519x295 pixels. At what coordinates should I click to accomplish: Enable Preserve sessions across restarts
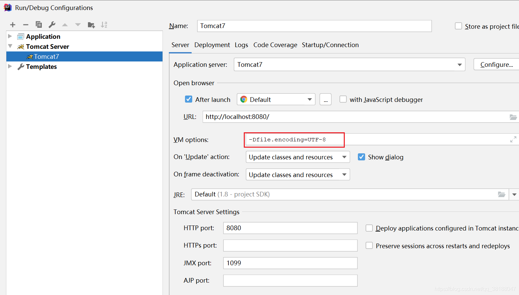(369, 246)
